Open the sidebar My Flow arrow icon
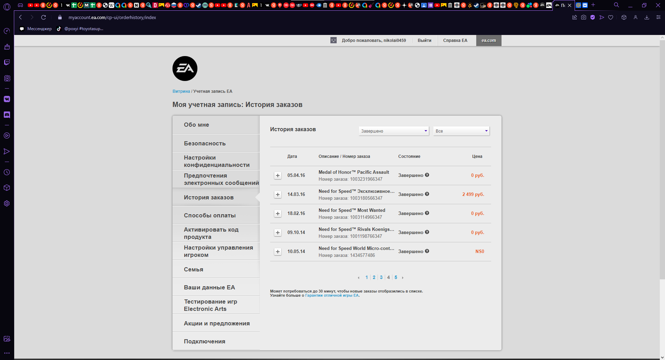This screenshot has width=665, height=360. pyautogui.click(x=7, y=151)
